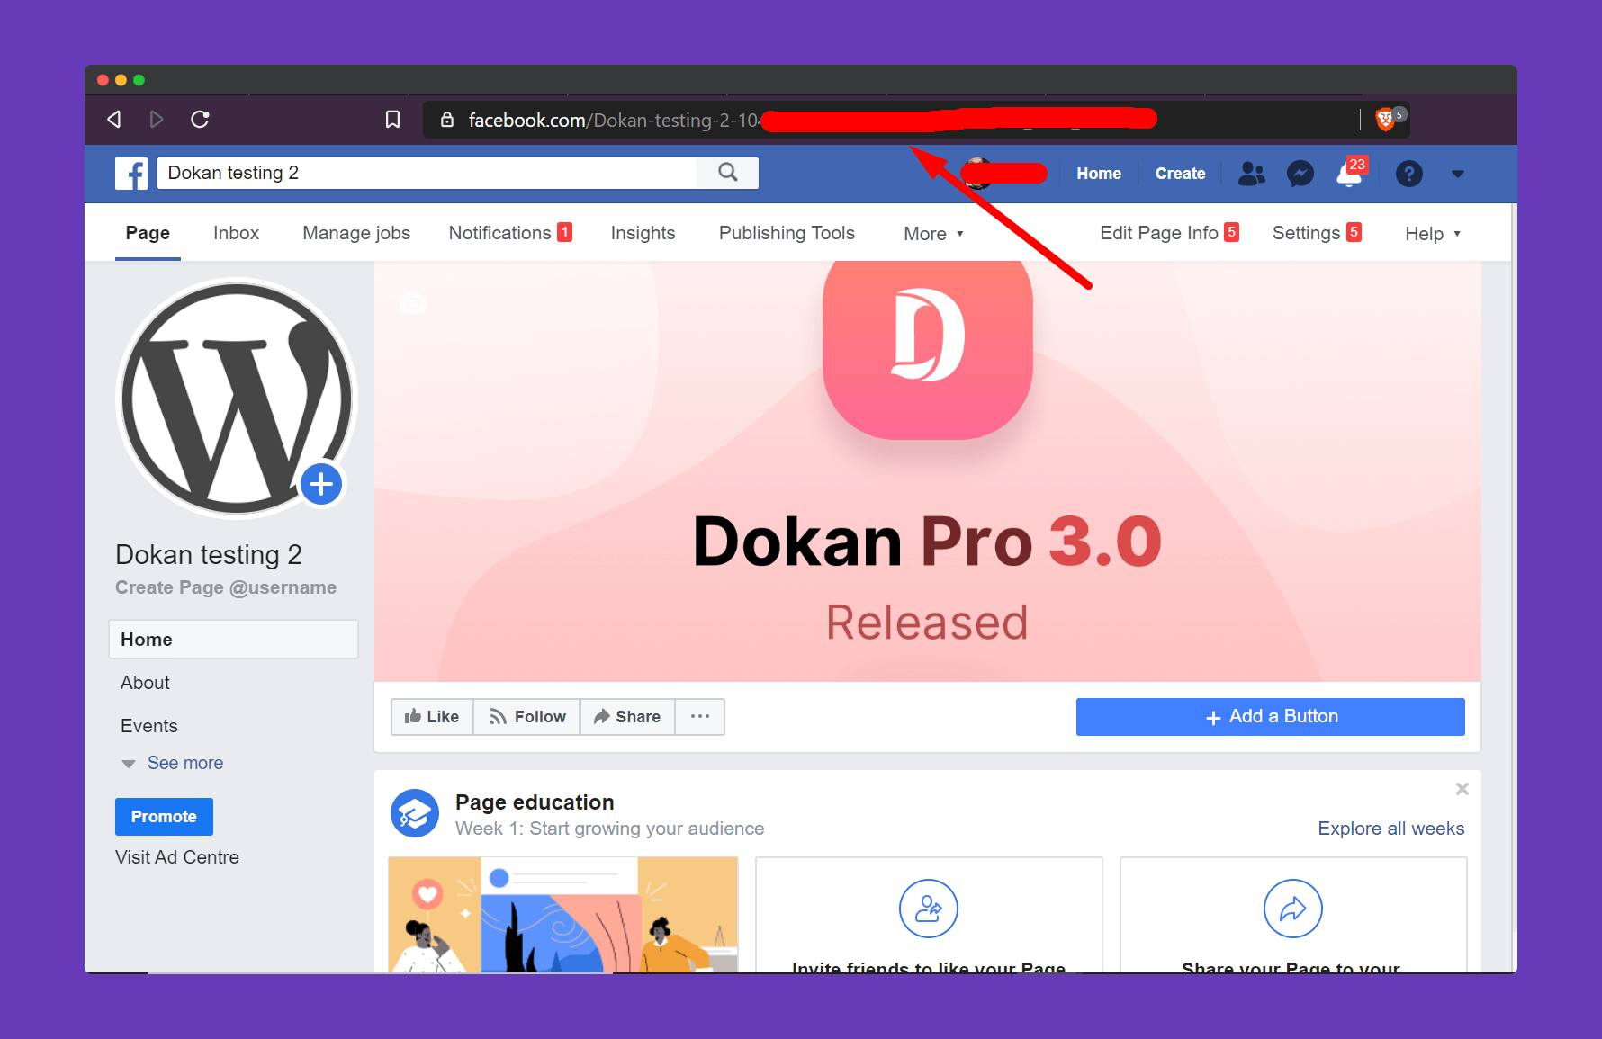Open Explore all weeks link

[x=1390, y=828]
